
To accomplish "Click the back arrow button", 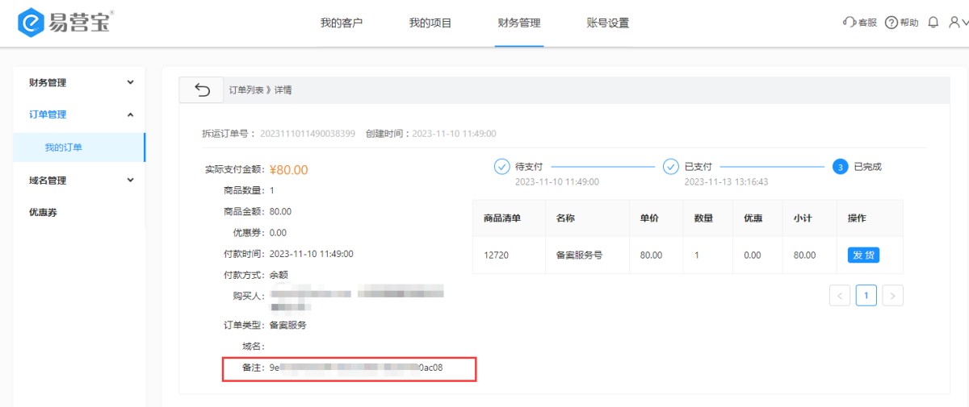I will [x=201, y=89].
